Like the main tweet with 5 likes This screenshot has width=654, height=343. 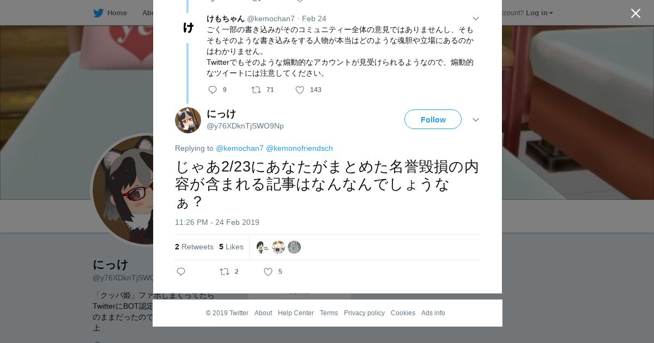click(x=268, y=272)
